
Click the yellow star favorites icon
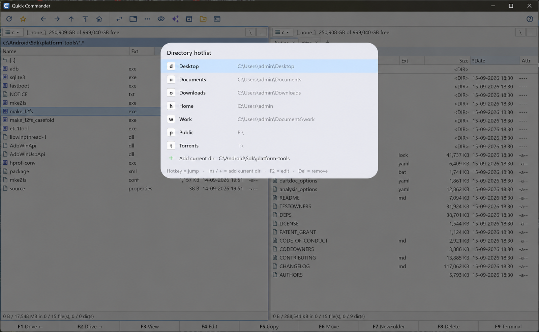tap(23, 19)
